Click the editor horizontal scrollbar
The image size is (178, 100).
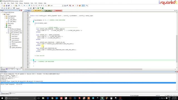[83, 69]
